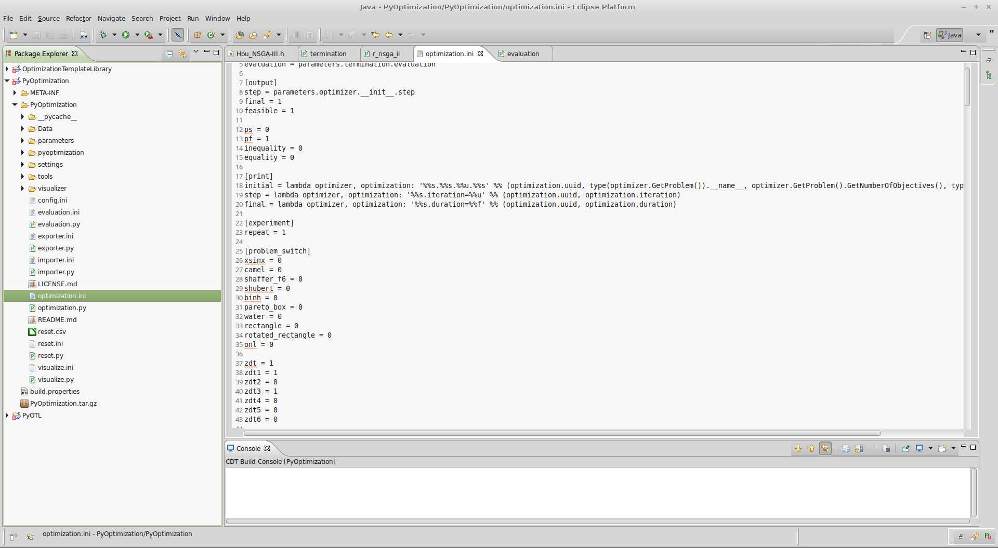Click the Open Type icon
Screen dimensions: 998x548
240,35
